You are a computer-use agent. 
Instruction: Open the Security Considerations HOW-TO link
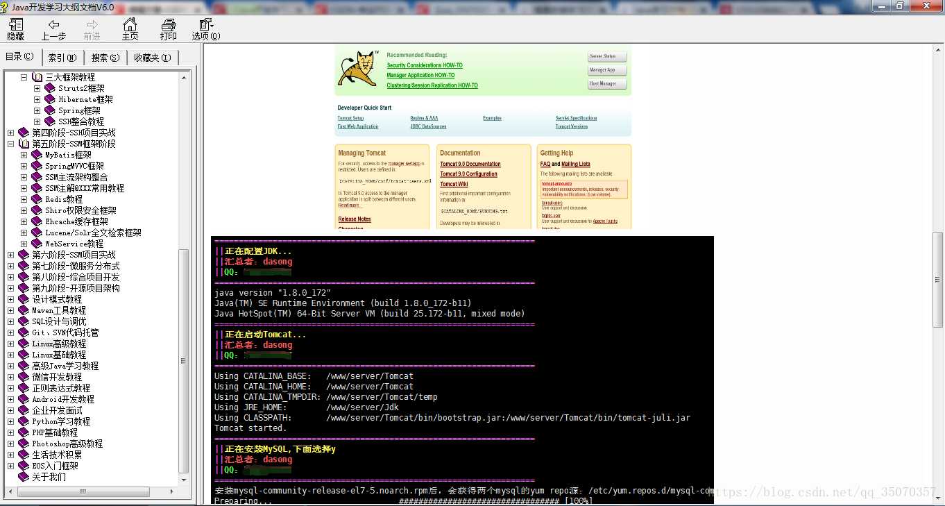(x=425, y=65)
